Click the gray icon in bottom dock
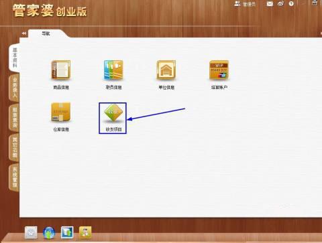 click(x=31, y=232)
